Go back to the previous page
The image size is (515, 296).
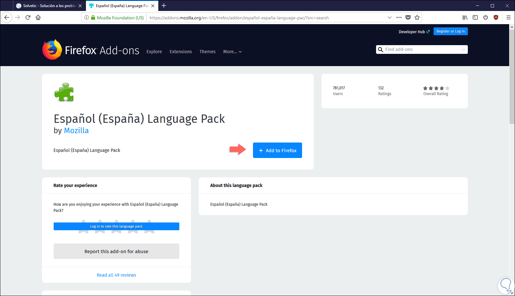click(x=7, y=17)
